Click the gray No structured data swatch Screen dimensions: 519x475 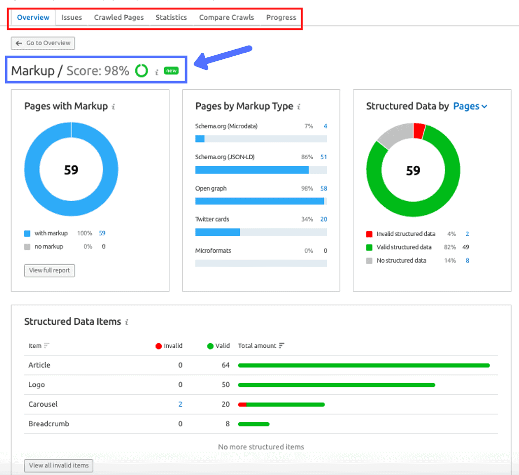tap(369, 261)
